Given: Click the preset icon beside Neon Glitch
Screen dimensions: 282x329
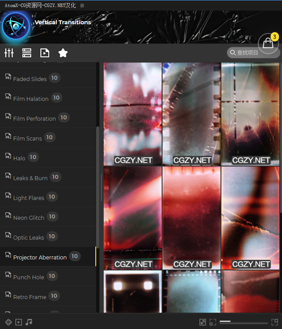Looking at the screenshot, I should tap(8, 215).
